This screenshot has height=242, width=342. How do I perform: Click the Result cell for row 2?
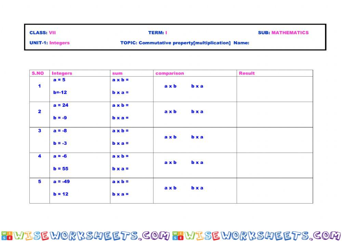(275, 115)
